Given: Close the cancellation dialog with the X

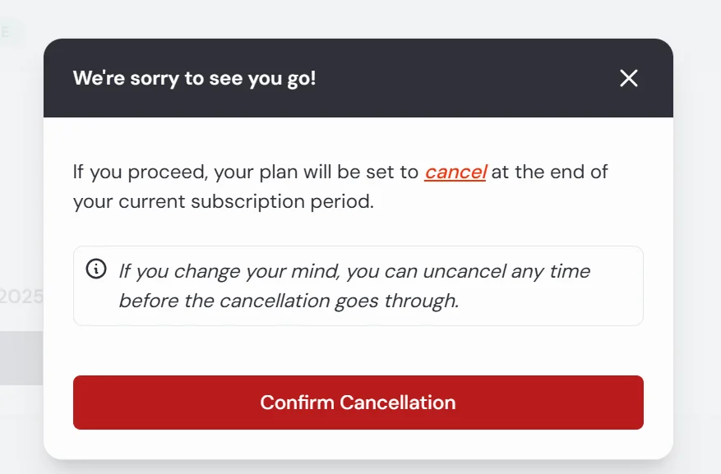Looking at the screenshot, I should tap(629, 78).
